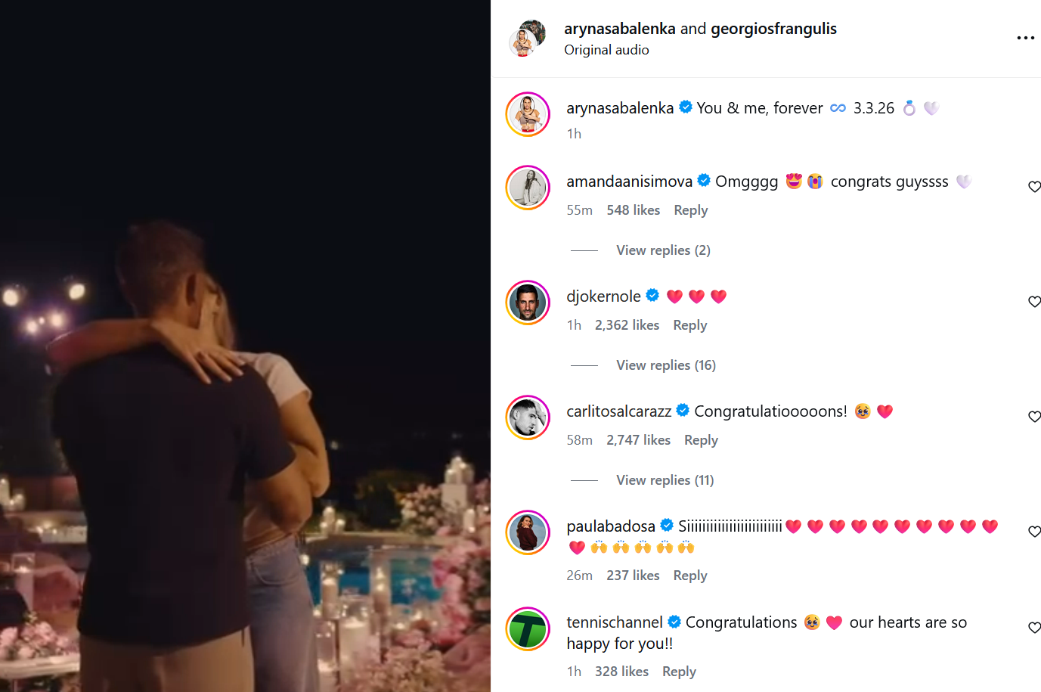This screenshot has width=1041, height=692.
Task: Show the 11 replies under carlitosalcarazz
Action: (x=665, y=480)
